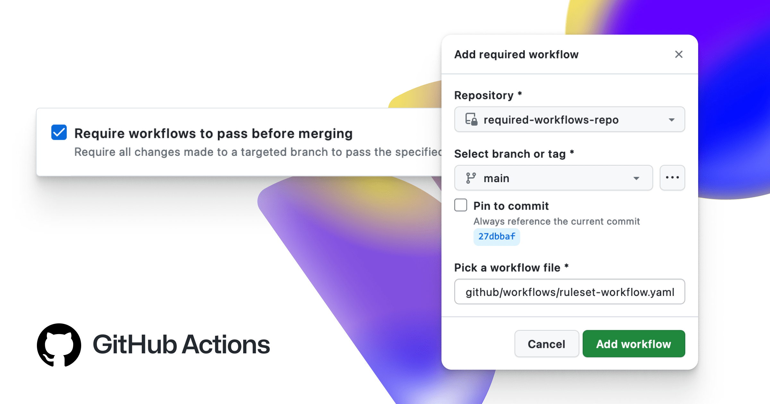
Task: Click the green Add workflow button
Action: (633, 344)
